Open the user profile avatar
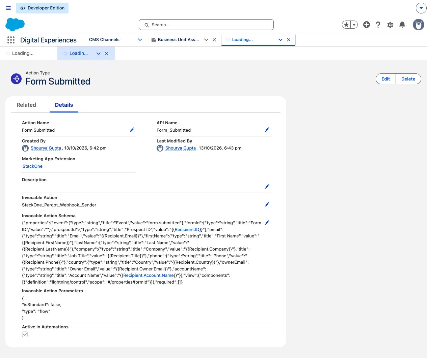 419,25
